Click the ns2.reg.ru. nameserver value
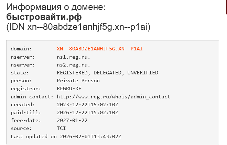Image resolution: width=227 pixels, height=145 pixels. click(74, 65)
